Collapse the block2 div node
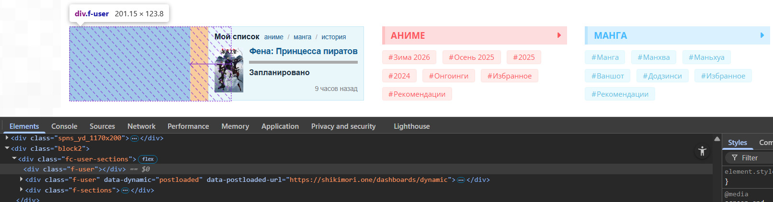The image size is (773, 202). (x=7, y=148)
